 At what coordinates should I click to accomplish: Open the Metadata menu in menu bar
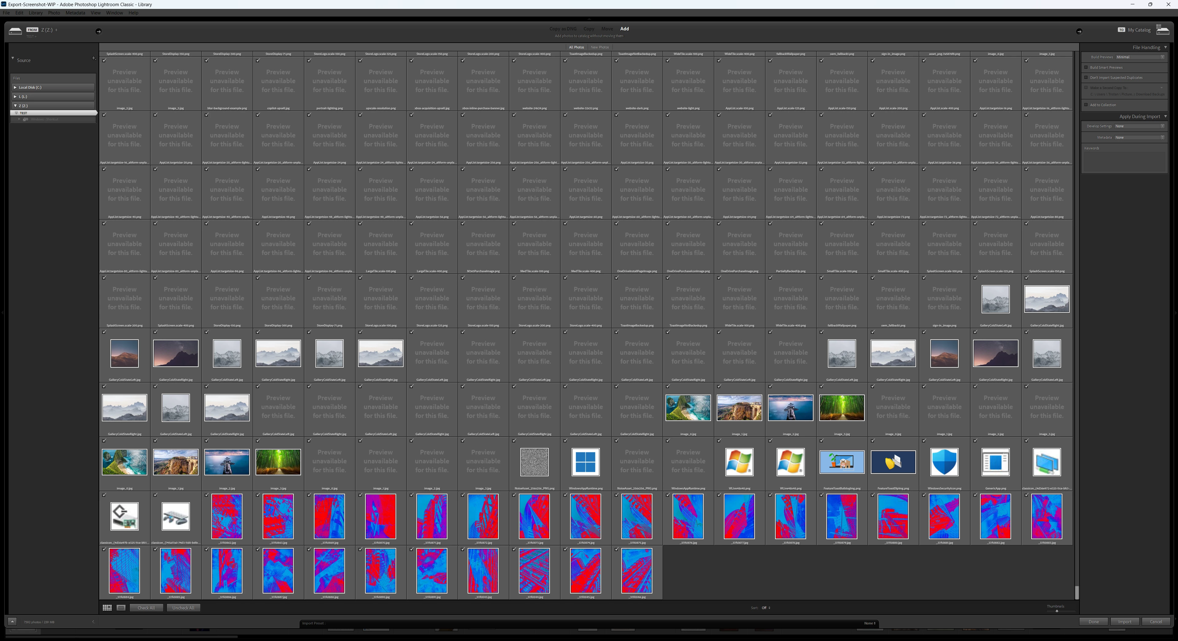[75, 13]
